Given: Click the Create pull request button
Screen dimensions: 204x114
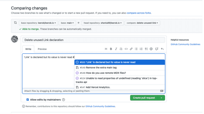Looking at the screenshot, I should [144, 98].
